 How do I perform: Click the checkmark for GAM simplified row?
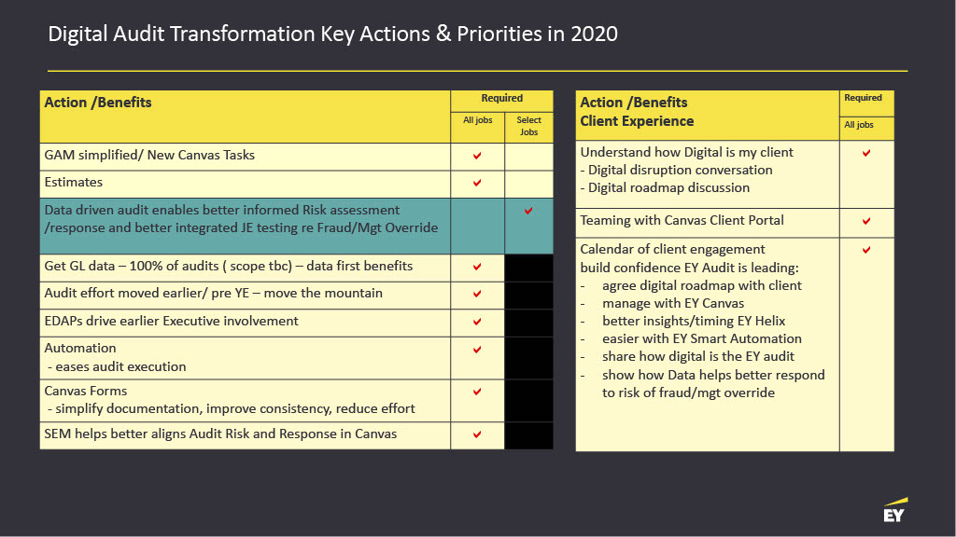coord(477,156)
